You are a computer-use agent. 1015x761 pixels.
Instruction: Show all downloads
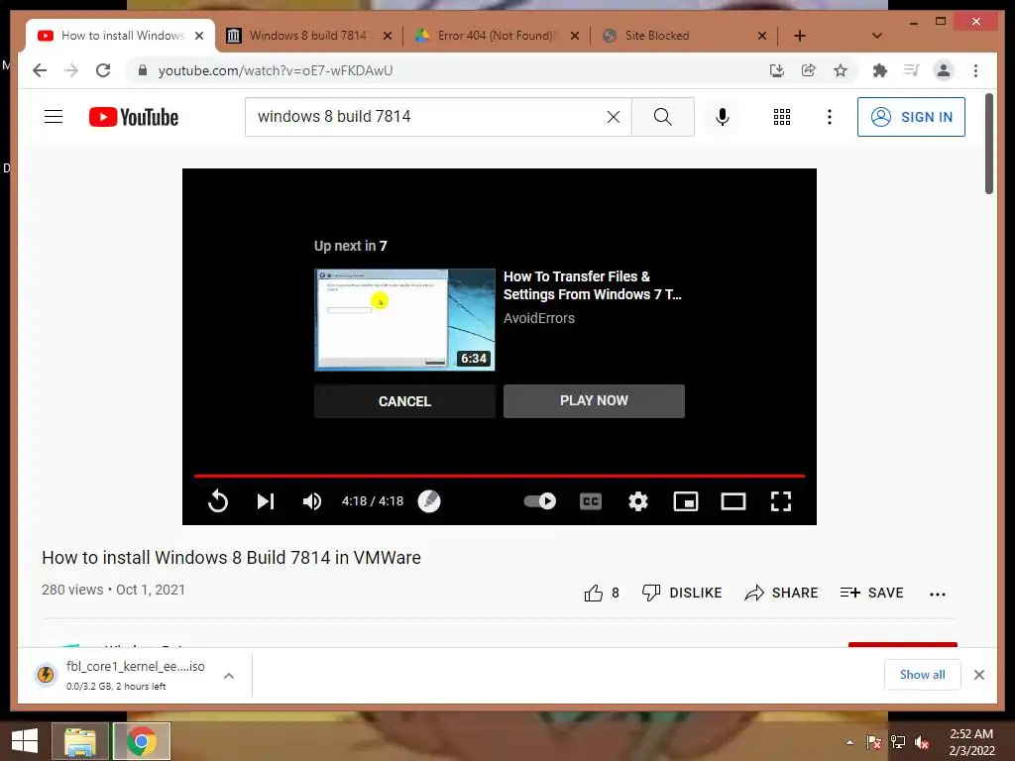(x=923, y=675)
